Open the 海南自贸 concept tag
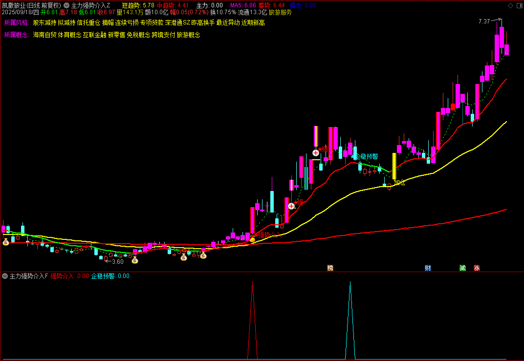524x361 pixels. [x=44, y=35]
